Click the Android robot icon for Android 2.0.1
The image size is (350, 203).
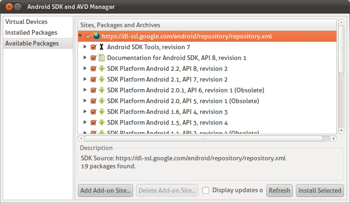101,90
